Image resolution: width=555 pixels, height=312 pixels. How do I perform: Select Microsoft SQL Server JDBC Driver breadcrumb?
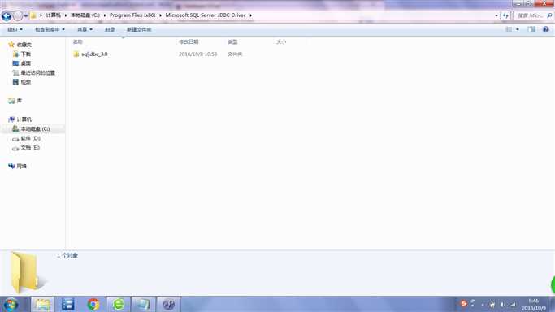[206, 15]
